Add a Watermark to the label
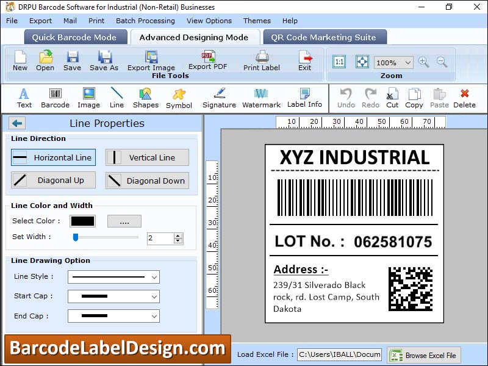The width and height of the screenshot is (488, 366). pos(261,98)
